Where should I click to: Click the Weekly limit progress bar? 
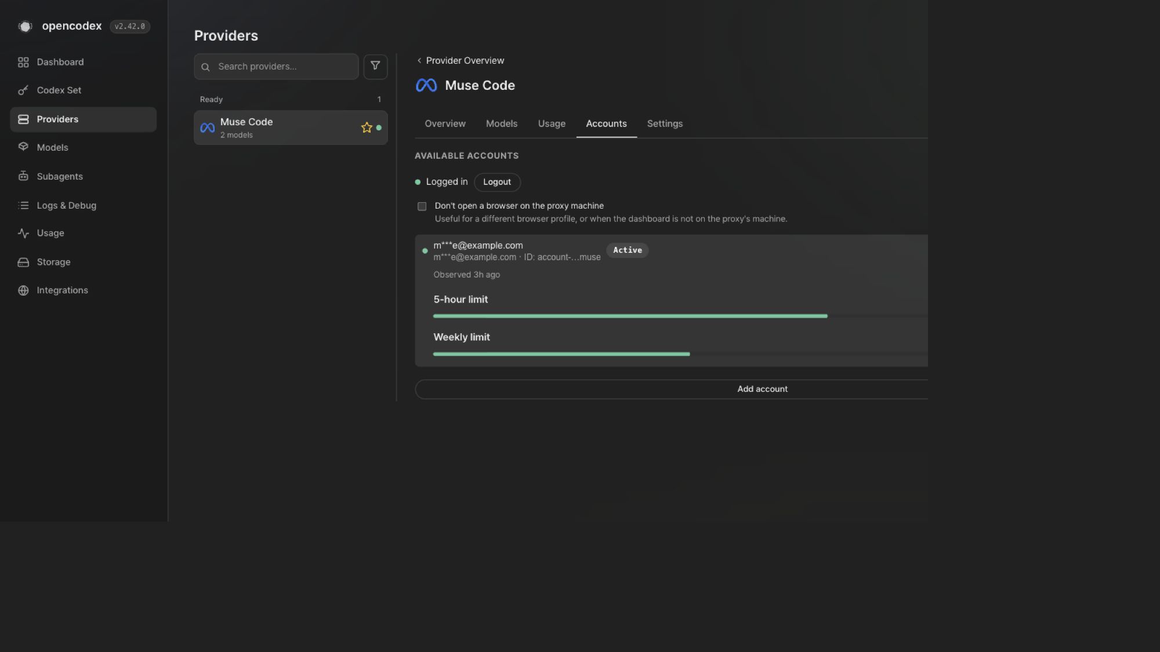pyautogui.click(x=680, y=354)
